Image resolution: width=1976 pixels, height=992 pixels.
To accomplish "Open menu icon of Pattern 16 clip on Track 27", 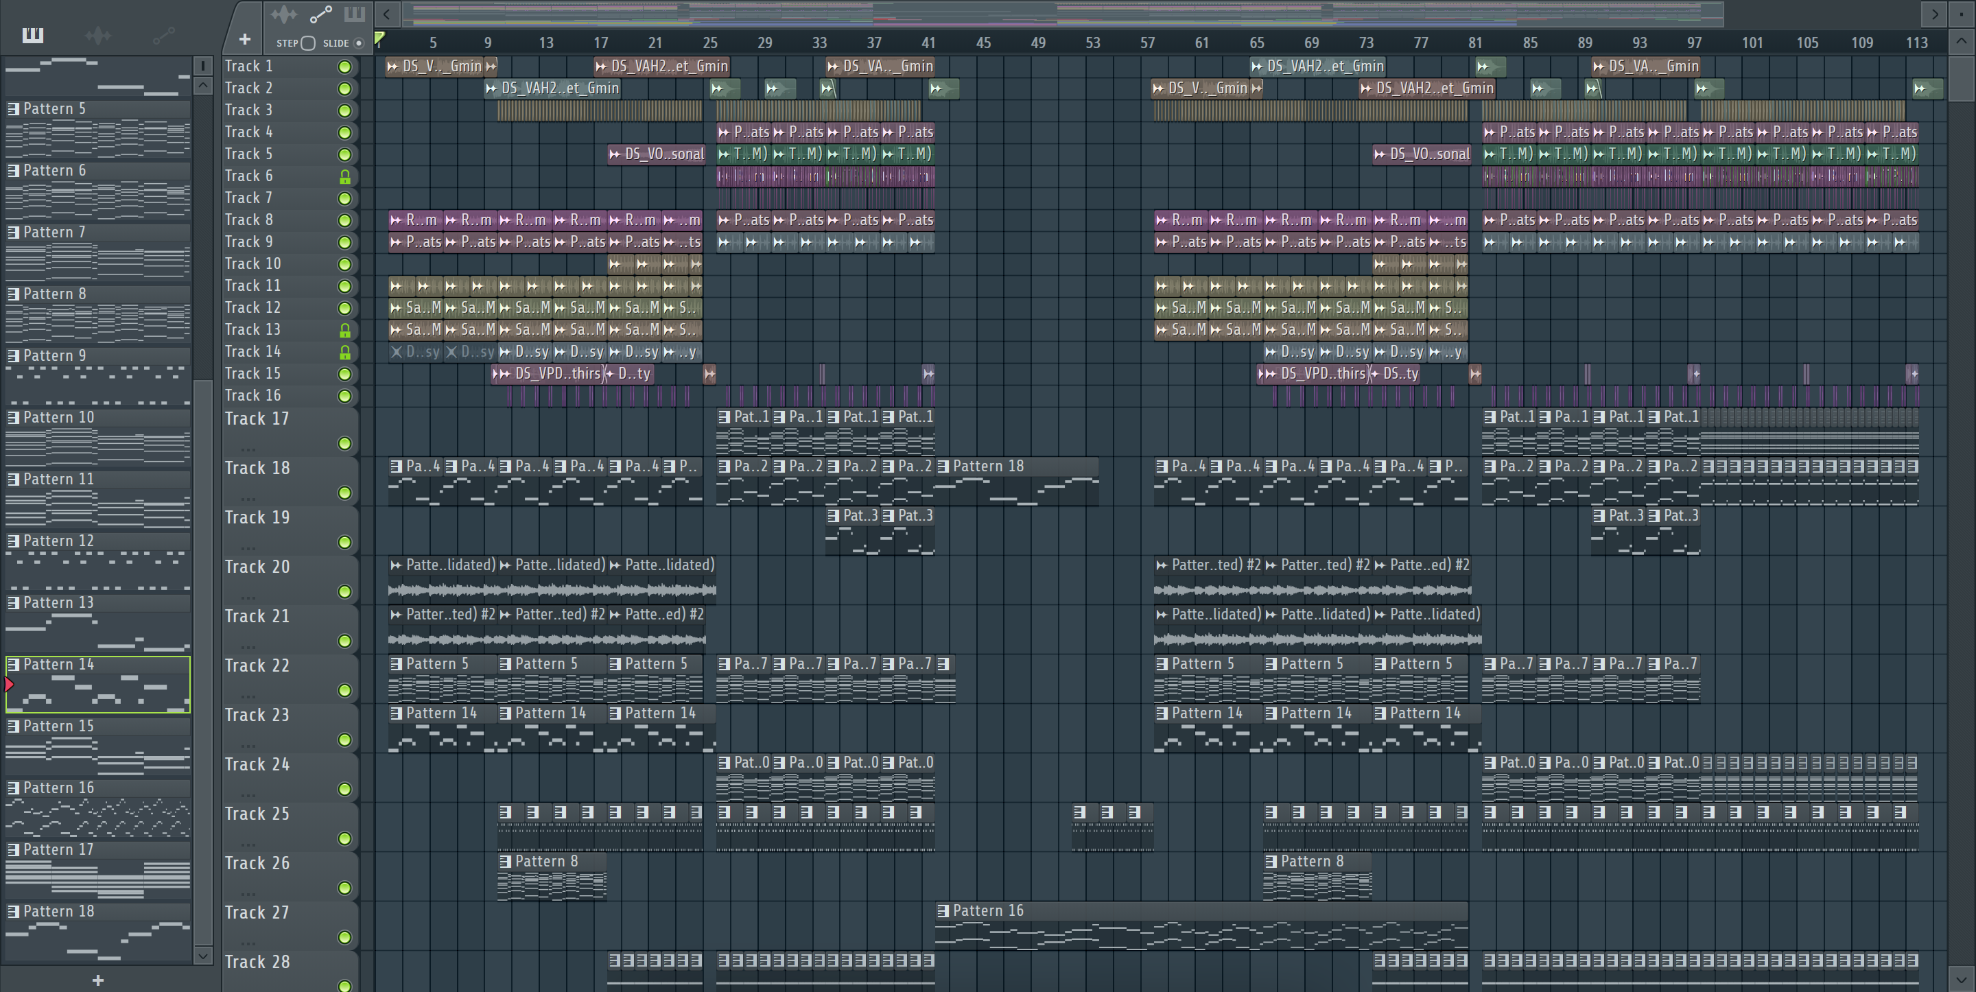I will [943, 910].
